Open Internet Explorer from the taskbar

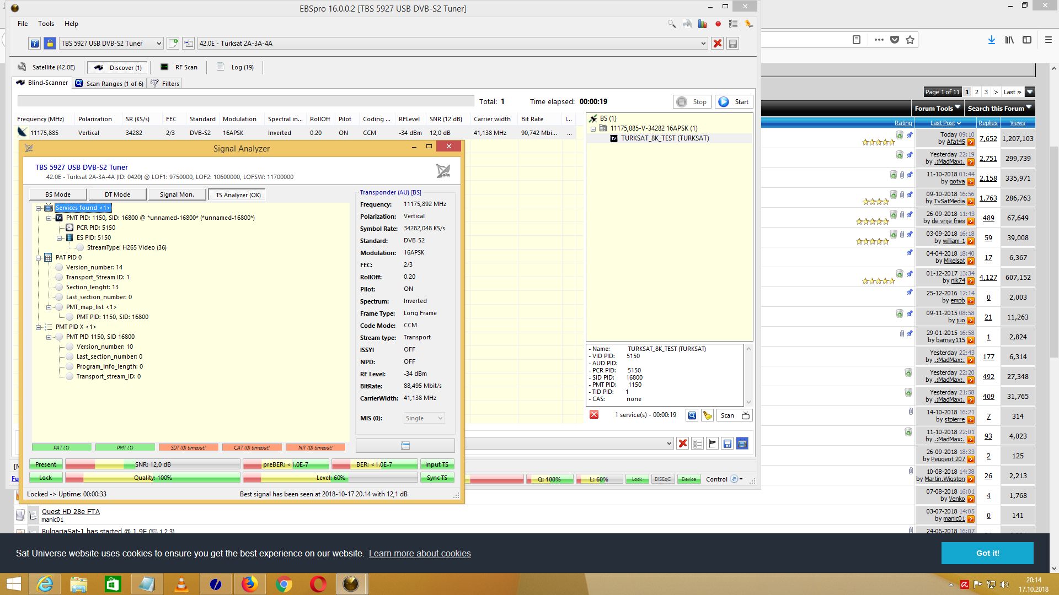(x=44, y=584)
